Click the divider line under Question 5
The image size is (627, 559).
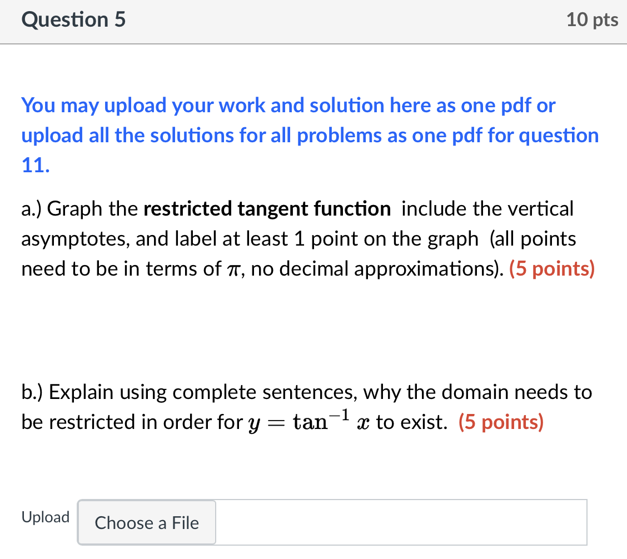point(313,43)
